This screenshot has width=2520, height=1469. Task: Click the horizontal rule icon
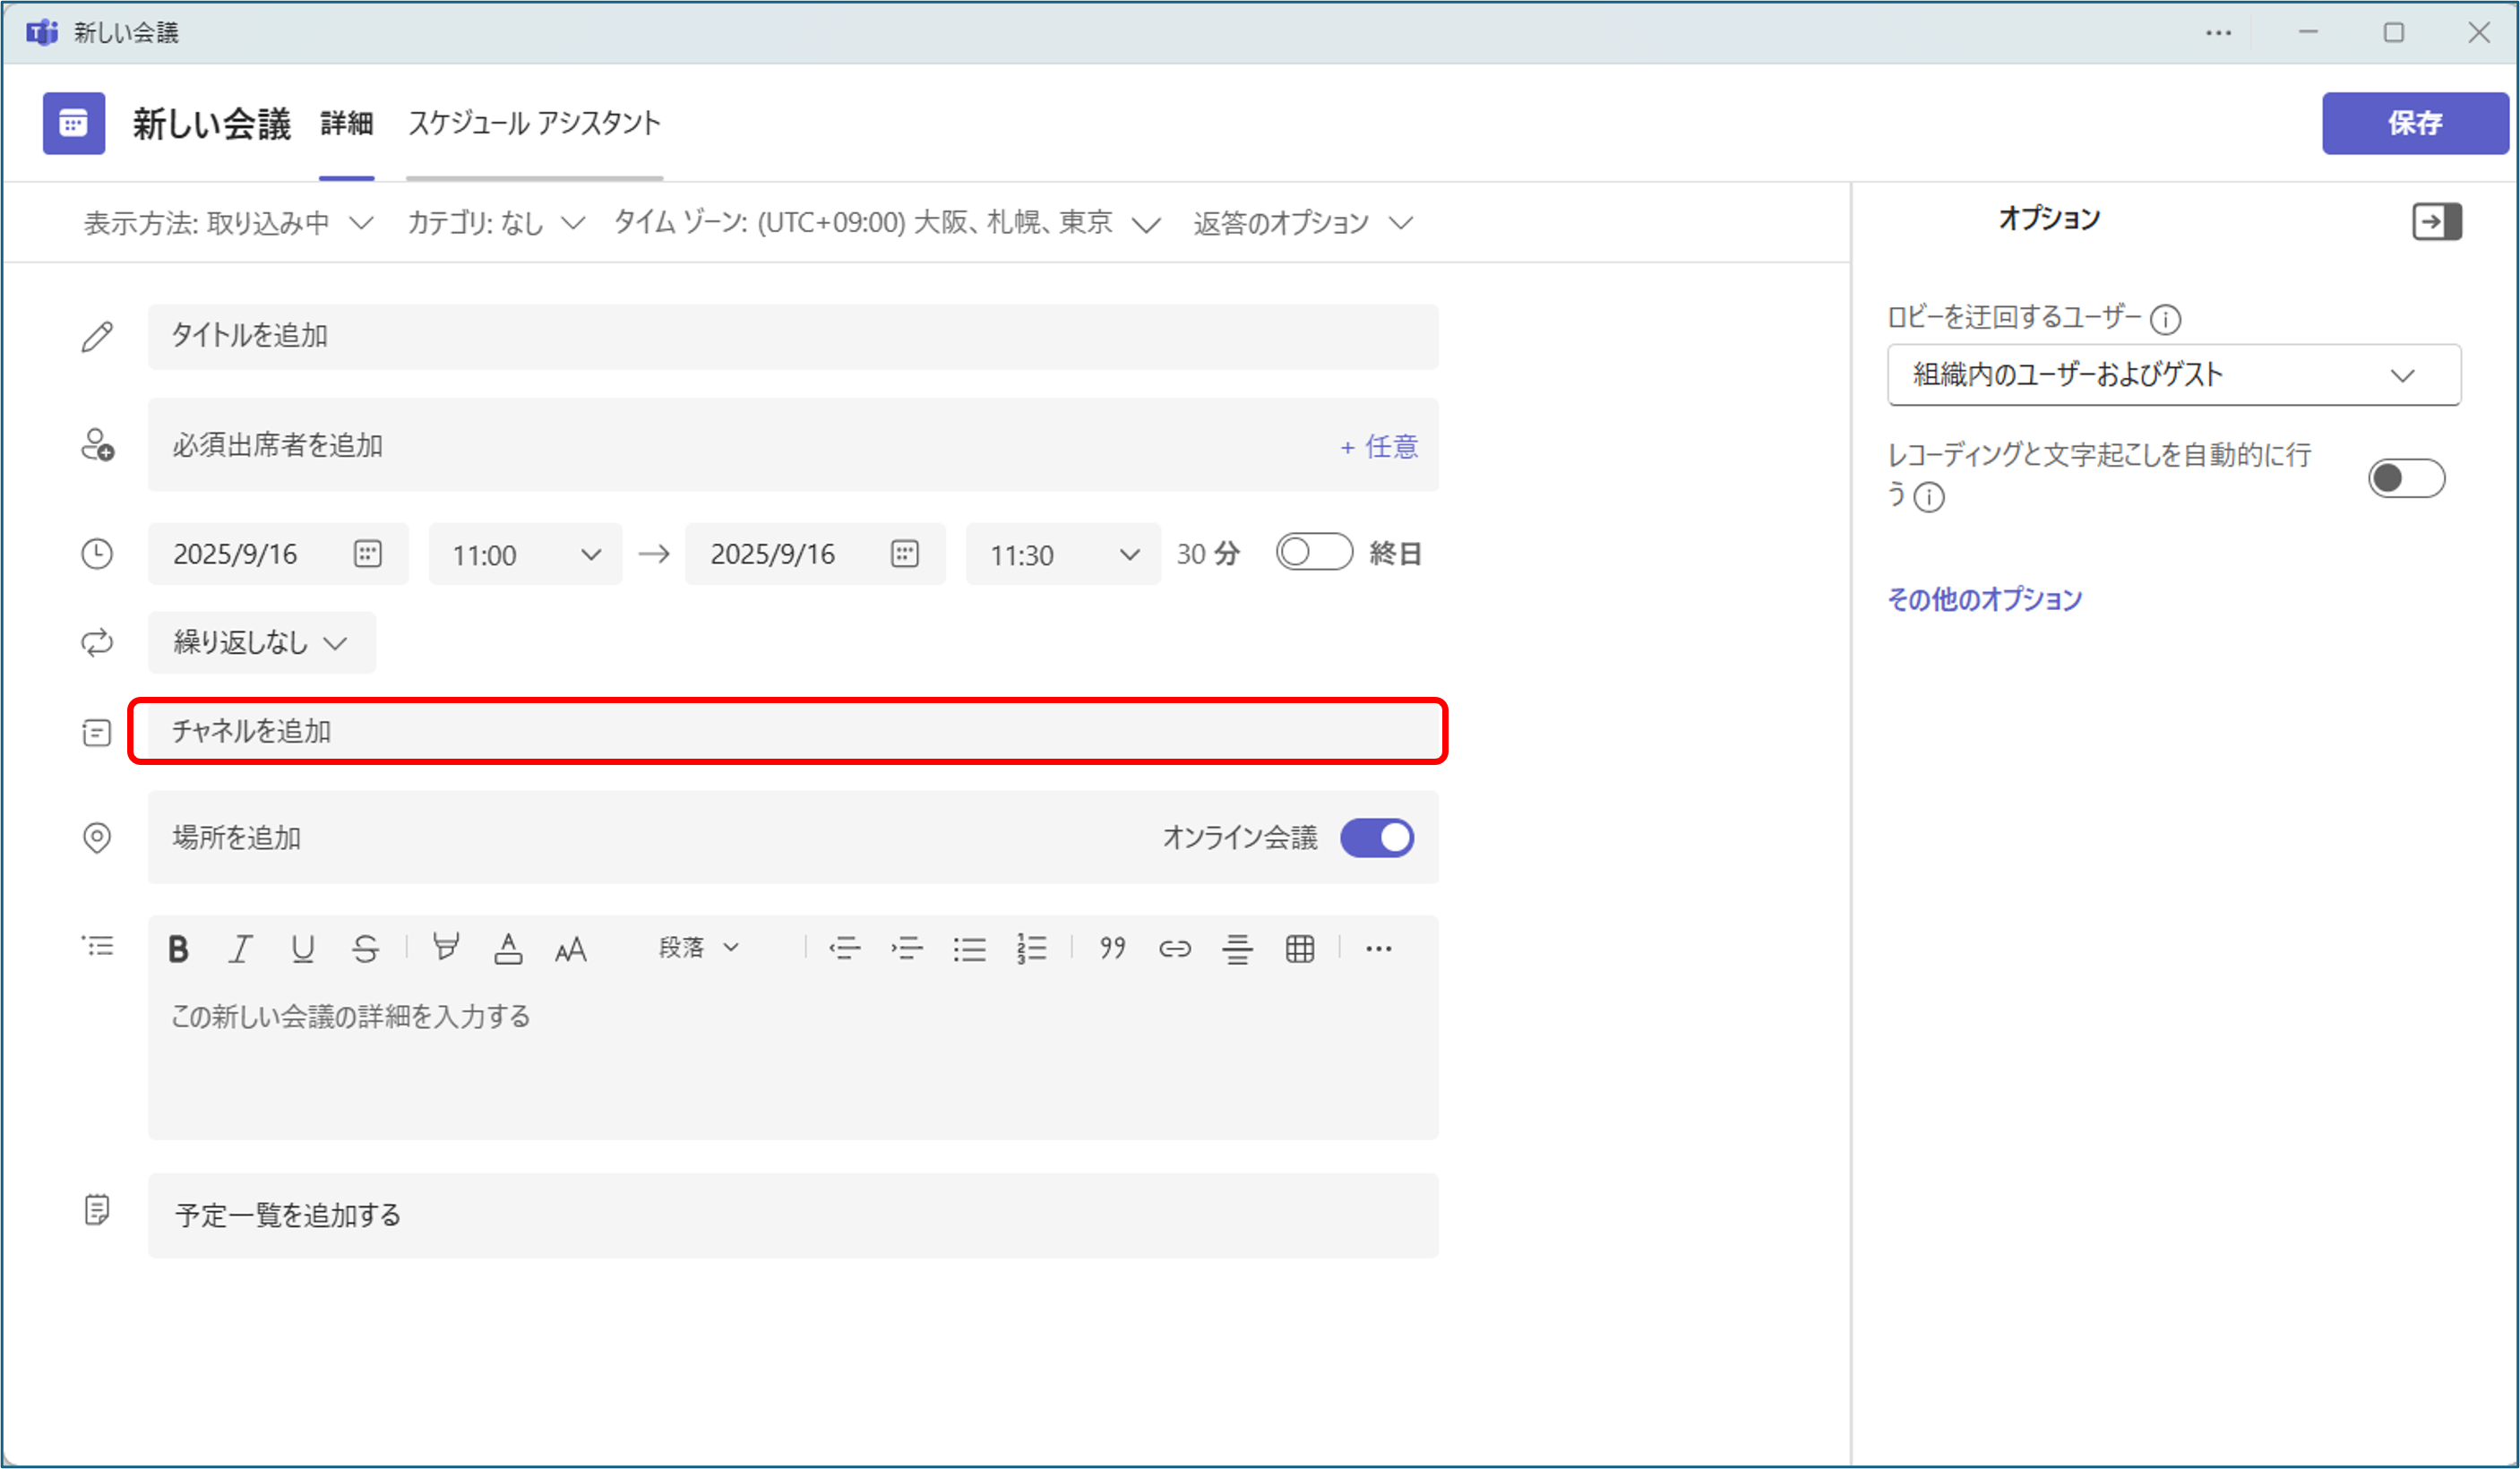coord(1237,948)
